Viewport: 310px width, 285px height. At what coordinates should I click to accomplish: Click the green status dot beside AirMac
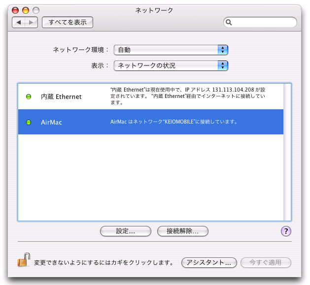click(29, 122)
